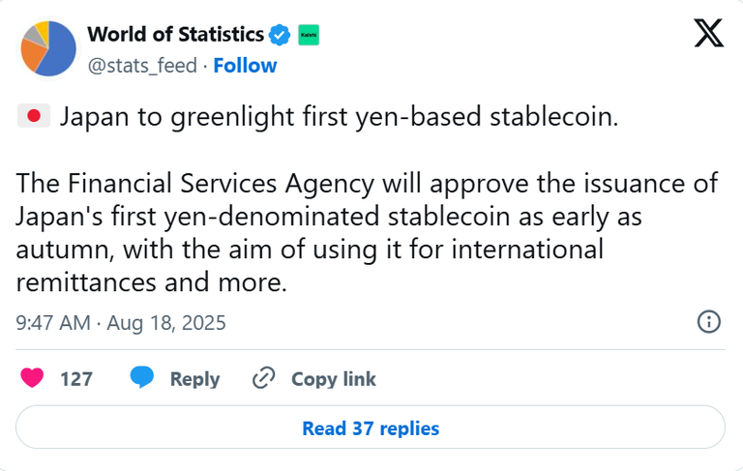Click the Reply text label

194,379
